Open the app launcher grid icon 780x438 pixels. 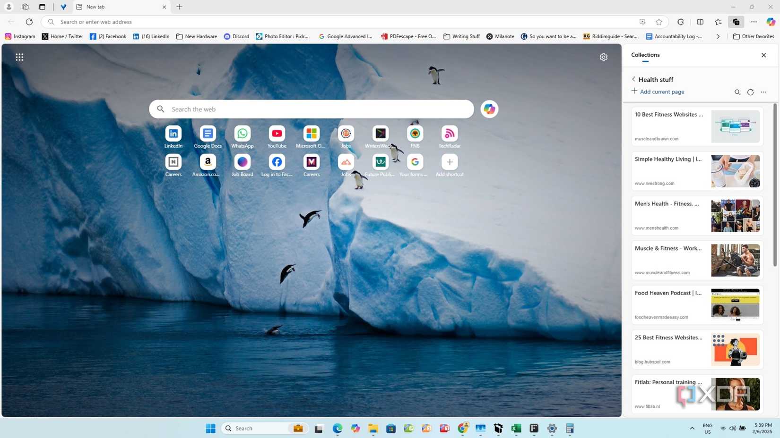(19, 57)
